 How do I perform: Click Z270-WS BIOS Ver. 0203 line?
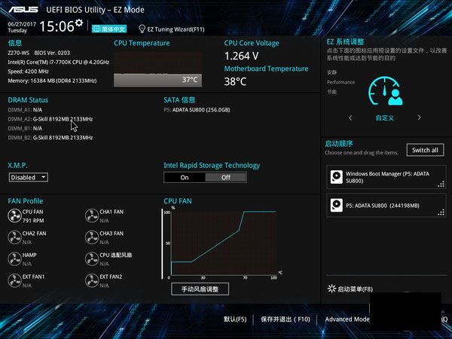[x=39, y=53]
